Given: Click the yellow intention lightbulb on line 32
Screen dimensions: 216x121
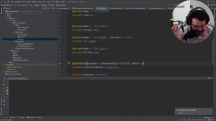Looking at the screenshot, I should click(x=69, y=63).
